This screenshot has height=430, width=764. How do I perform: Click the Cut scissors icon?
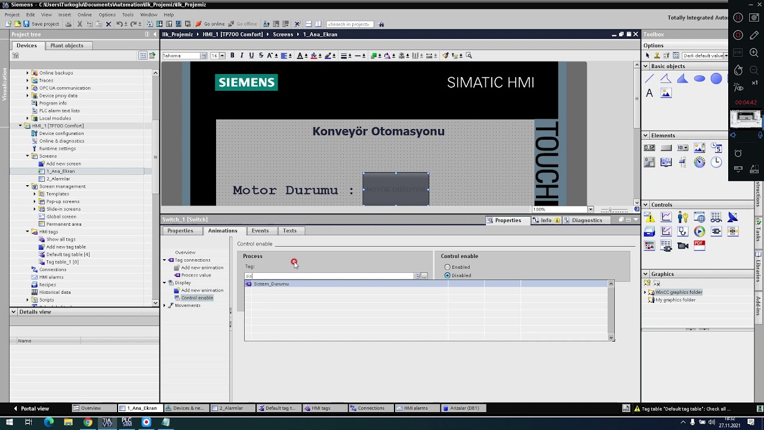click(81, 24)
